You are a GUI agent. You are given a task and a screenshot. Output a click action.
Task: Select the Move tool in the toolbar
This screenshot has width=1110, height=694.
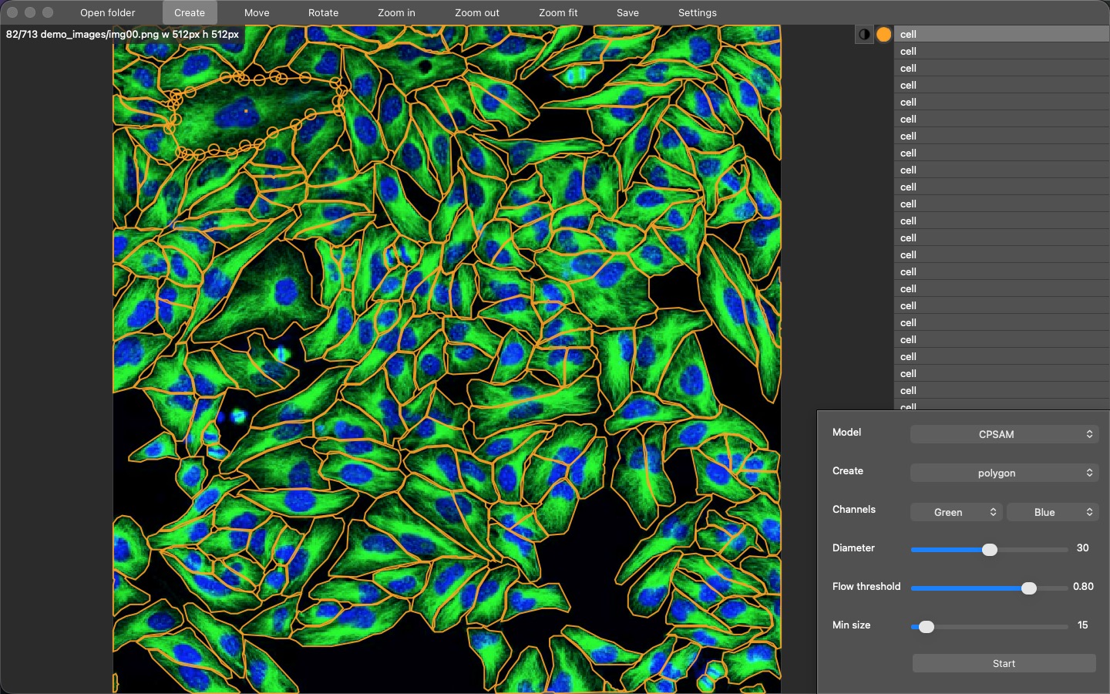coord(256,12)
